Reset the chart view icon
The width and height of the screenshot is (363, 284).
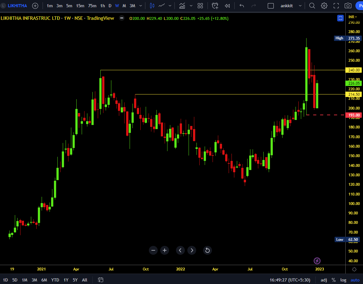pyautogui.click(x=208, y=250)
